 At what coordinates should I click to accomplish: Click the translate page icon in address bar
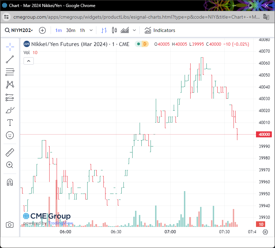266,17
